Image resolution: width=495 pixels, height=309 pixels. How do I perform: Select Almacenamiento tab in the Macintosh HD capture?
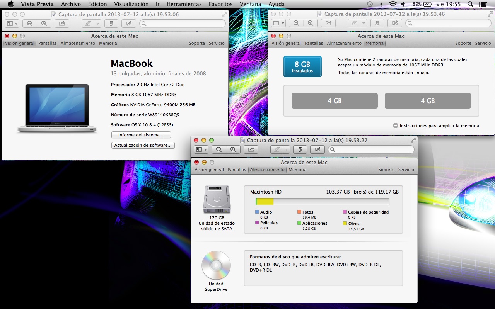(267, 170)
